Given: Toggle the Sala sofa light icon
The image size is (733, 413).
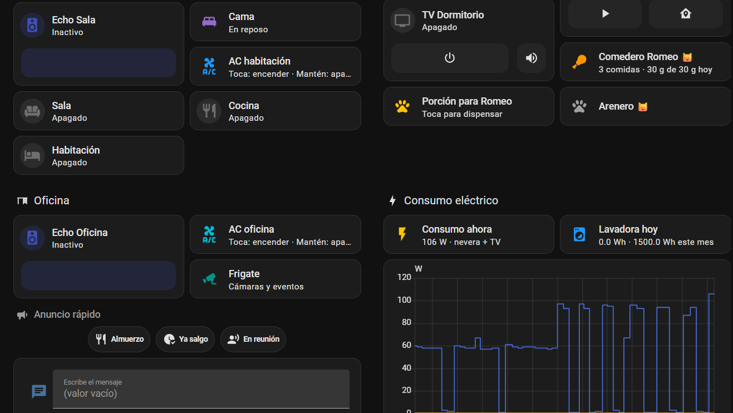Looking at the screenshot, I should (x=32, y=111).
